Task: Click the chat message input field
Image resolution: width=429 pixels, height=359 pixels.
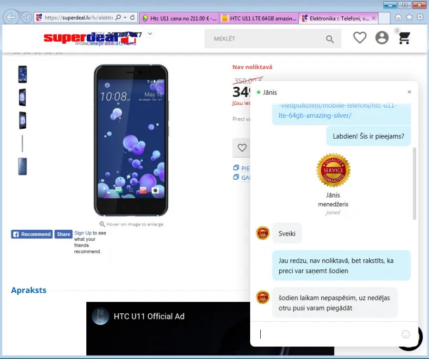Action: coord(328,334)
